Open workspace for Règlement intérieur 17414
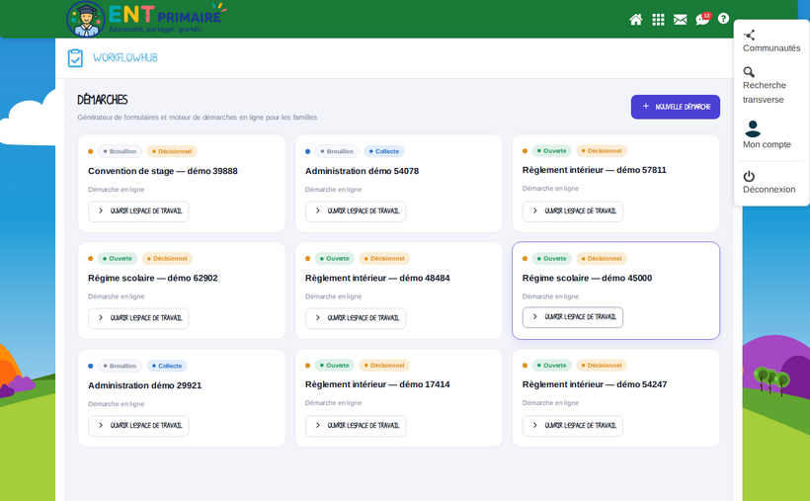The image size is (810, 501). pos(356,426)
